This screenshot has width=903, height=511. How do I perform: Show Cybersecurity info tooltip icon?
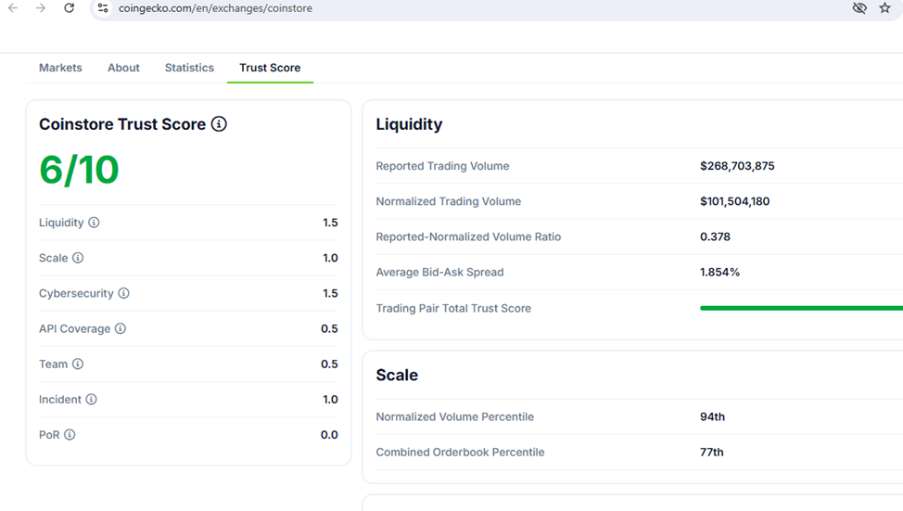[124, 293]
